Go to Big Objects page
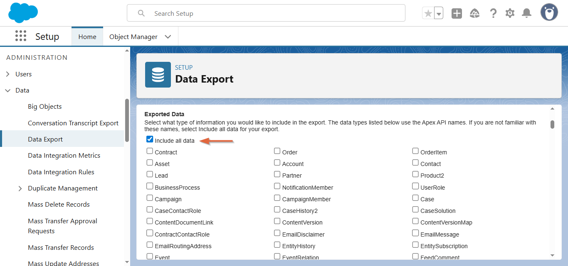Screen dimensions: 568x266 coord(44,107)
